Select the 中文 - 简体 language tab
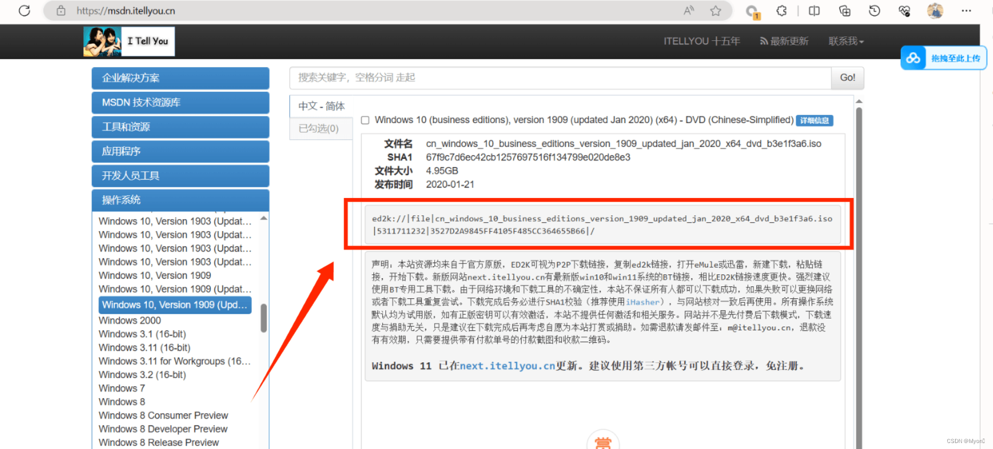993x449 pixels. coord(321,106)
